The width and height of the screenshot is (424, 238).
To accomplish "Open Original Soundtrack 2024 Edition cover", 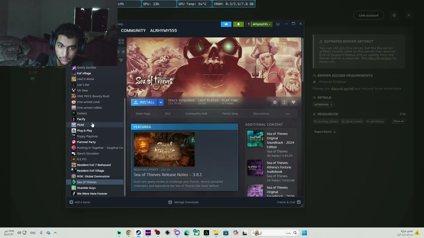I will (x=255, y=139).
